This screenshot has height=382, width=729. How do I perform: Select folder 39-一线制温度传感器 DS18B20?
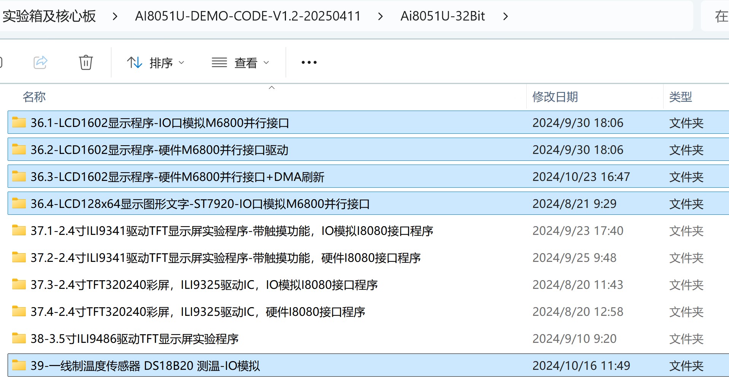(368, 365)
